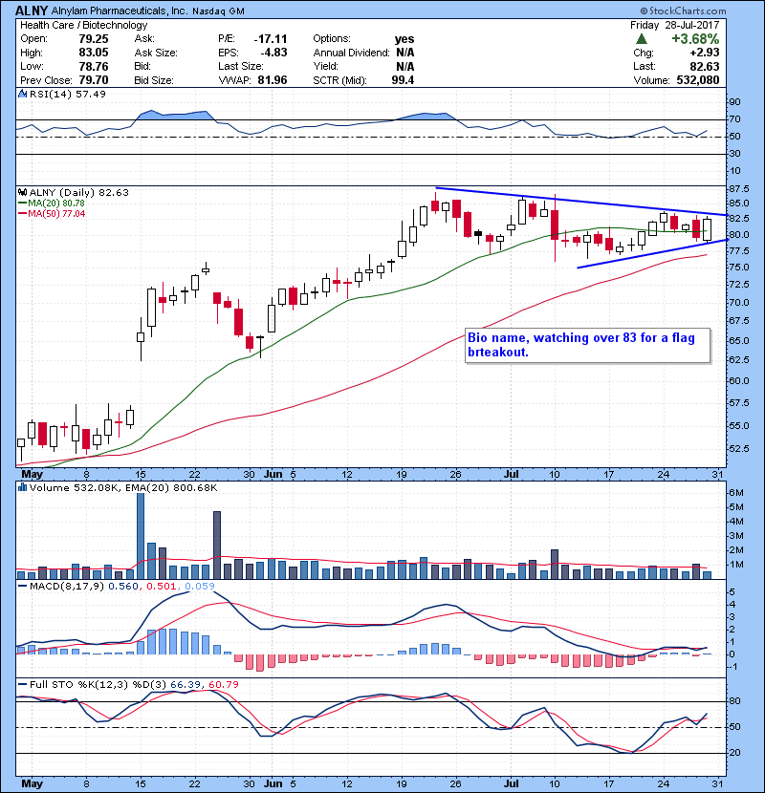
Task: Click the RSI(14) indicator legend icon
Action: click(22, 94)
